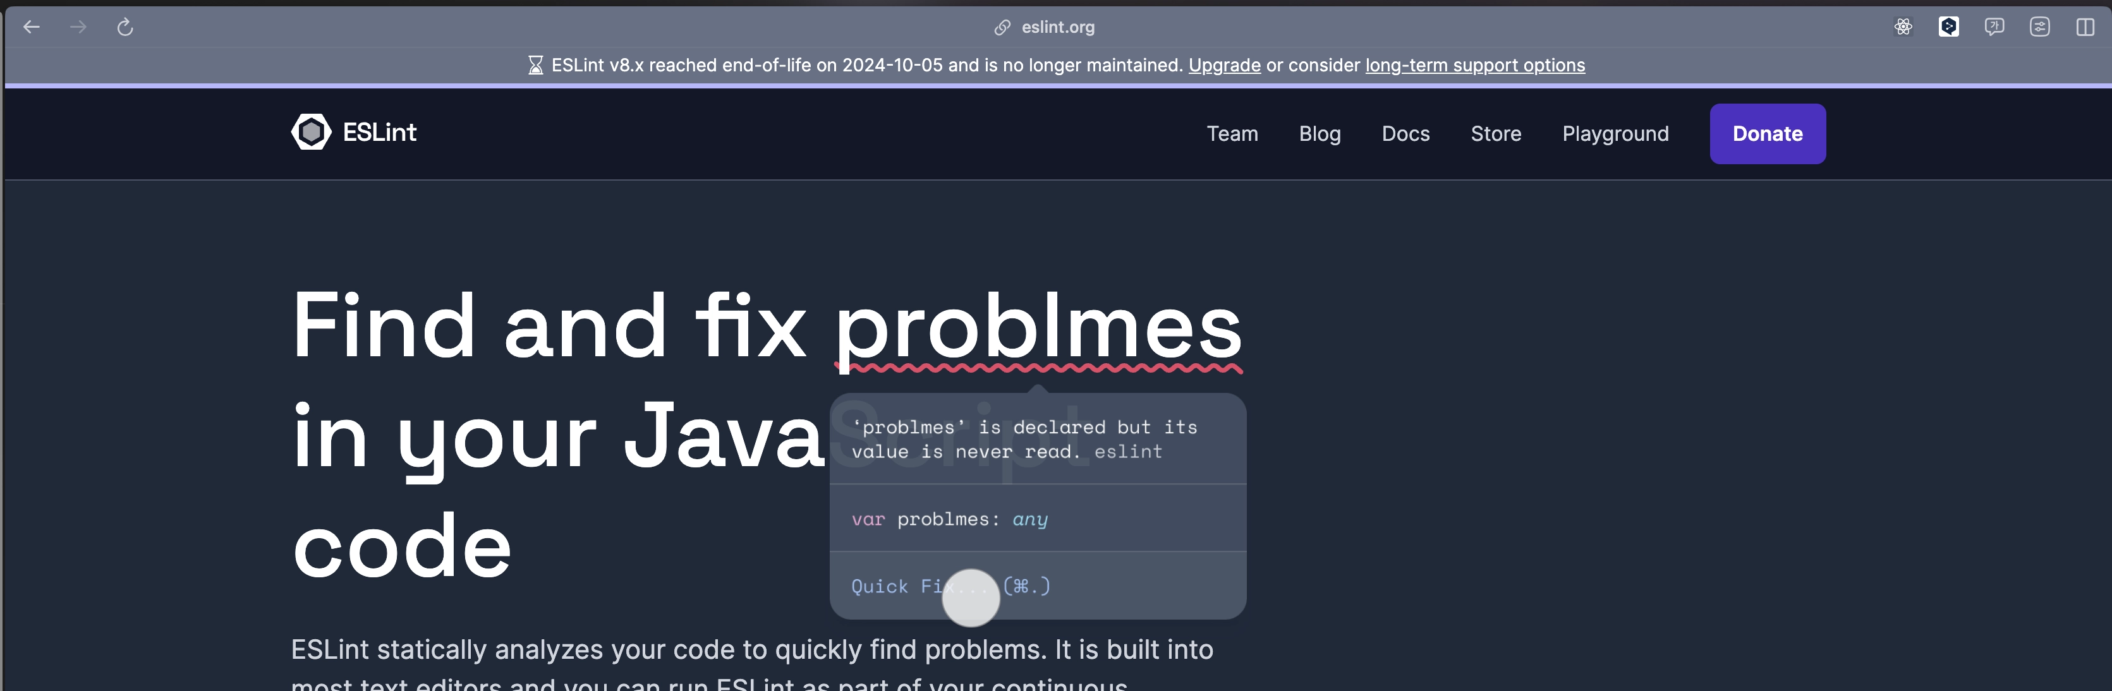The width and height of the screenshot is (2112, 691).
Task: Click the browser forward navigation arrow
Action: click(76, 27)
